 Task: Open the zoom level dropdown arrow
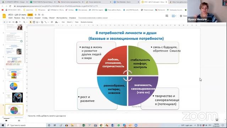coord(27,22)
